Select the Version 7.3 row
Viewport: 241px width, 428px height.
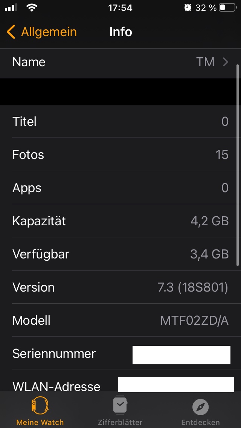120,287
